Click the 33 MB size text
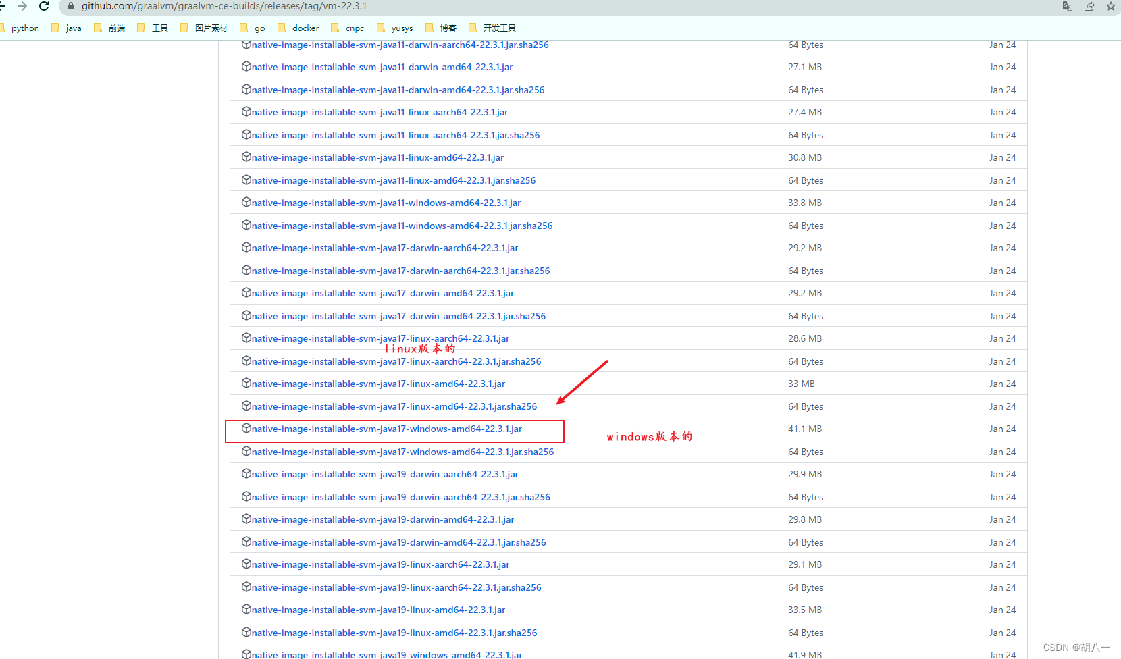 point(802,384)
